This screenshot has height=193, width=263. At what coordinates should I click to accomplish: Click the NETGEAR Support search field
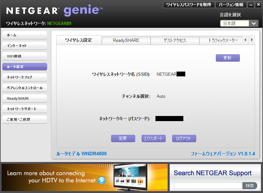click(207, 185)
